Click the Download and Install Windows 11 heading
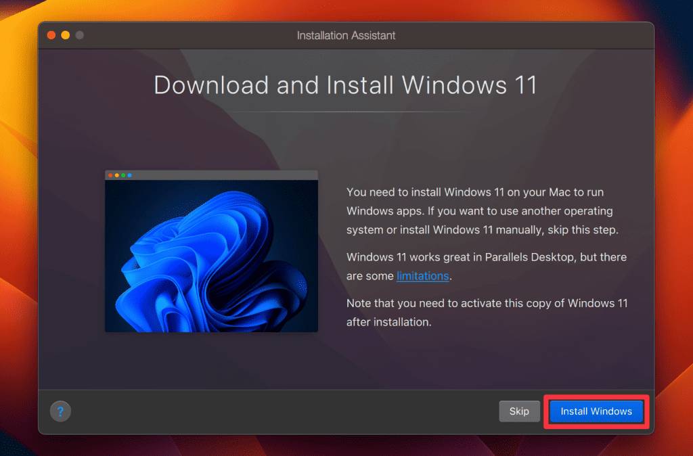Viewport: 693px width, 456px height. click(346, 85)
